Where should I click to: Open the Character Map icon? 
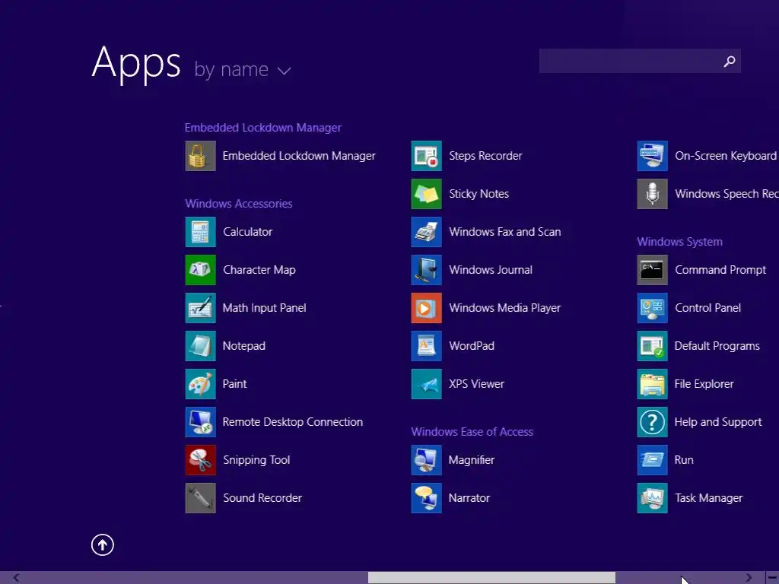tap(200, 270)
